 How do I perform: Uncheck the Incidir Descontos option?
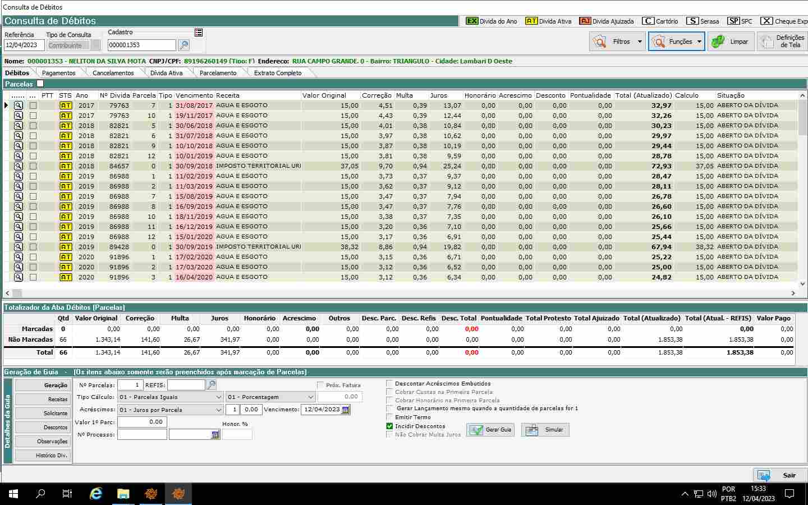(x=389, y=426)
